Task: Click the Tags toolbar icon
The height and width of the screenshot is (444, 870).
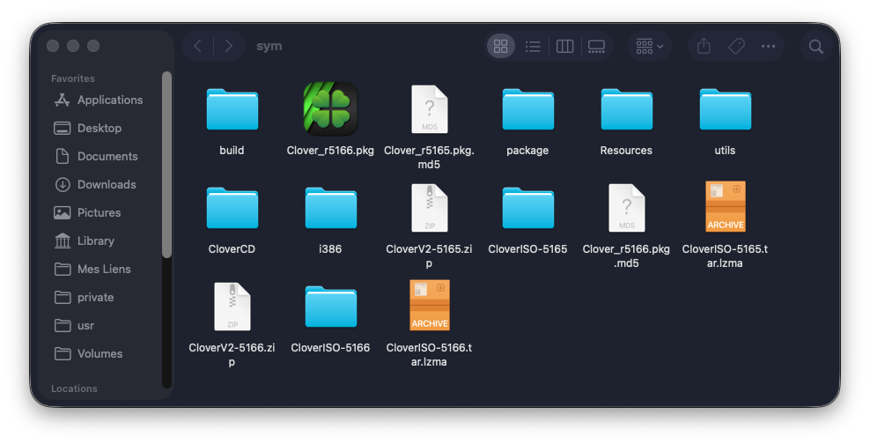Action: click(736, 46)
